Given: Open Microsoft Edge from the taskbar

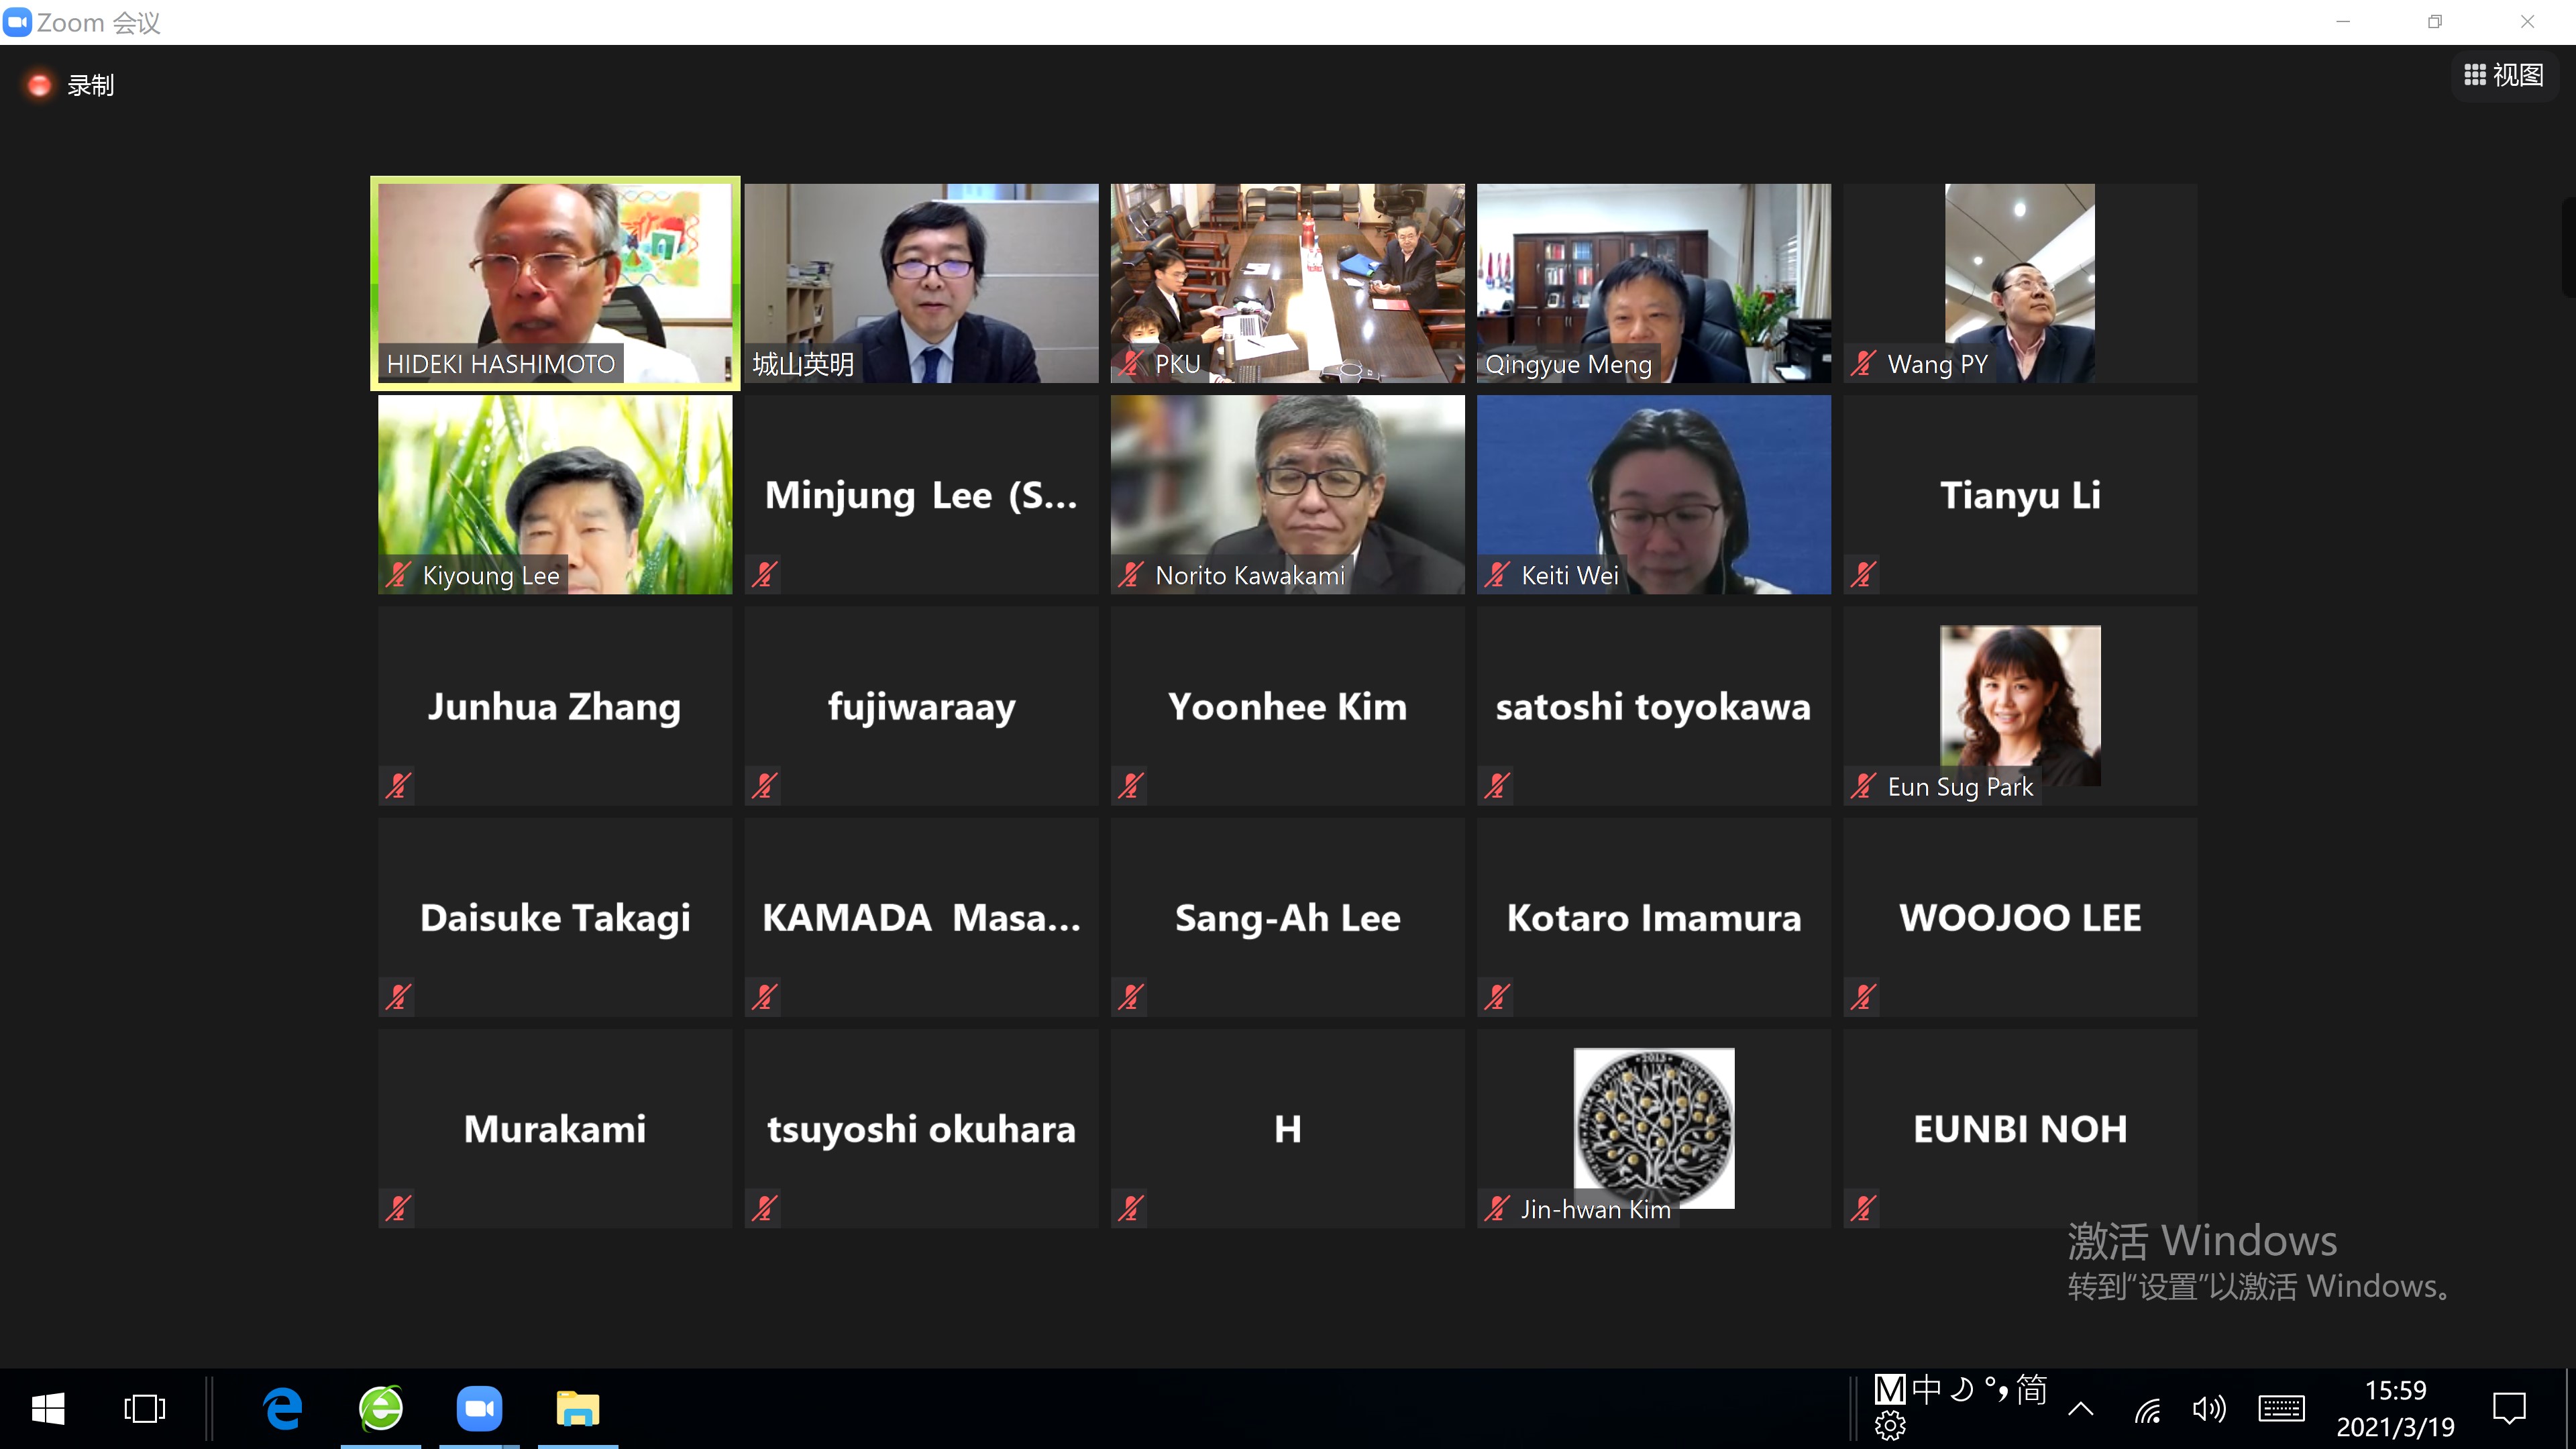Looking at the screenshot, I should tap(283, 1409).
